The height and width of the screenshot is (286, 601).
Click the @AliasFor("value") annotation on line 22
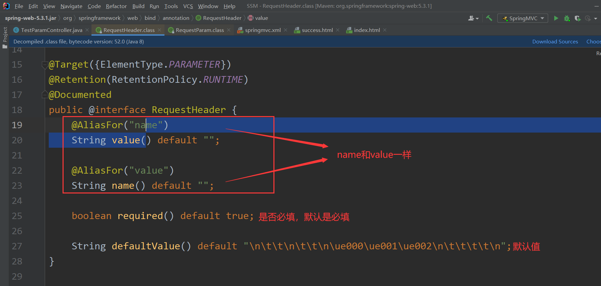[123, 171]
